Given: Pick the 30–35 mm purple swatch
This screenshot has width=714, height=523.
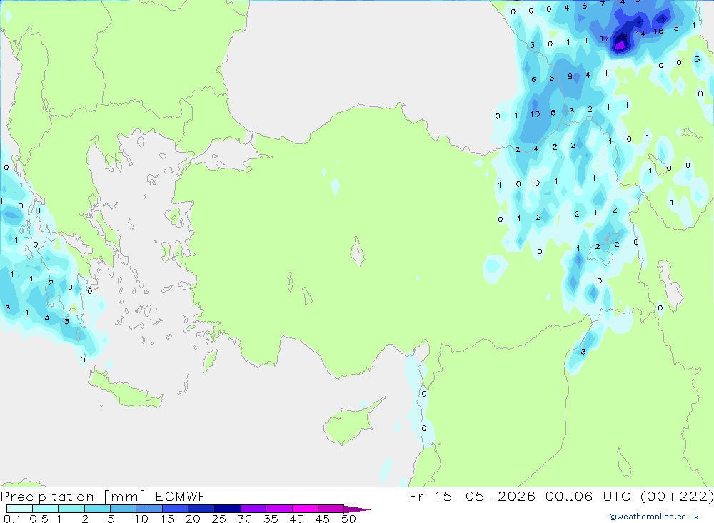Looking at the screenshot, I should (253, 509).
